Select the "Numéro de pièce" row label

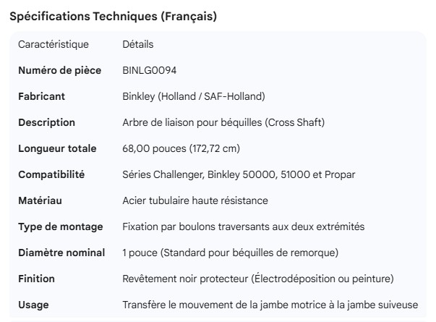[x=60, y=71]
